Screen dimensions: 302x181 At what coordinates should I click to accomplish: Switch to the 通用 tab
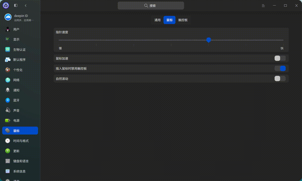coord(158,20)
